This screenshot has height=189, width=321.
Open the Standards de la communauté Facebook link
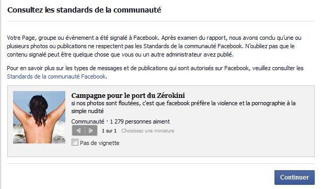point(56,76)
